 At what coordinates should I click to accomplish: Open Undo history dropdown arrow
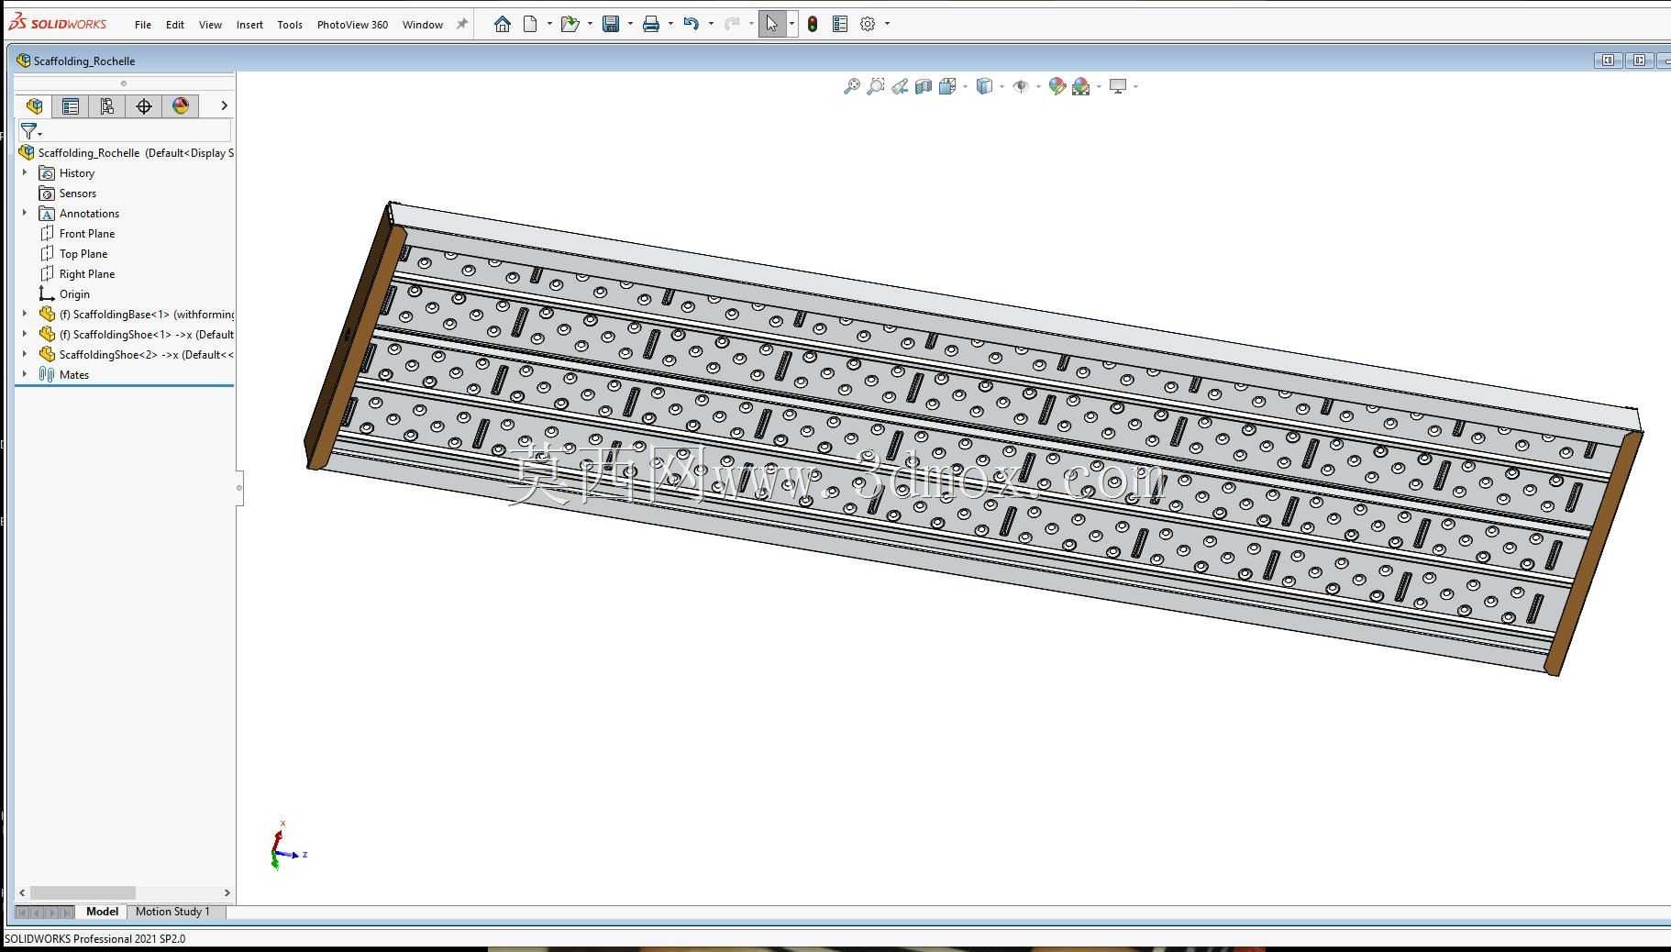(711, 24)
